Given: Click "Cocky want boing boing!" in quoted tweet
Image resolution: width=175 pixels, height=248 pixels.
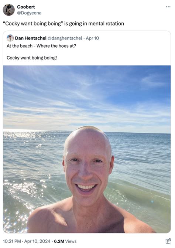Looking at the screenshot, I should (32, 58).
